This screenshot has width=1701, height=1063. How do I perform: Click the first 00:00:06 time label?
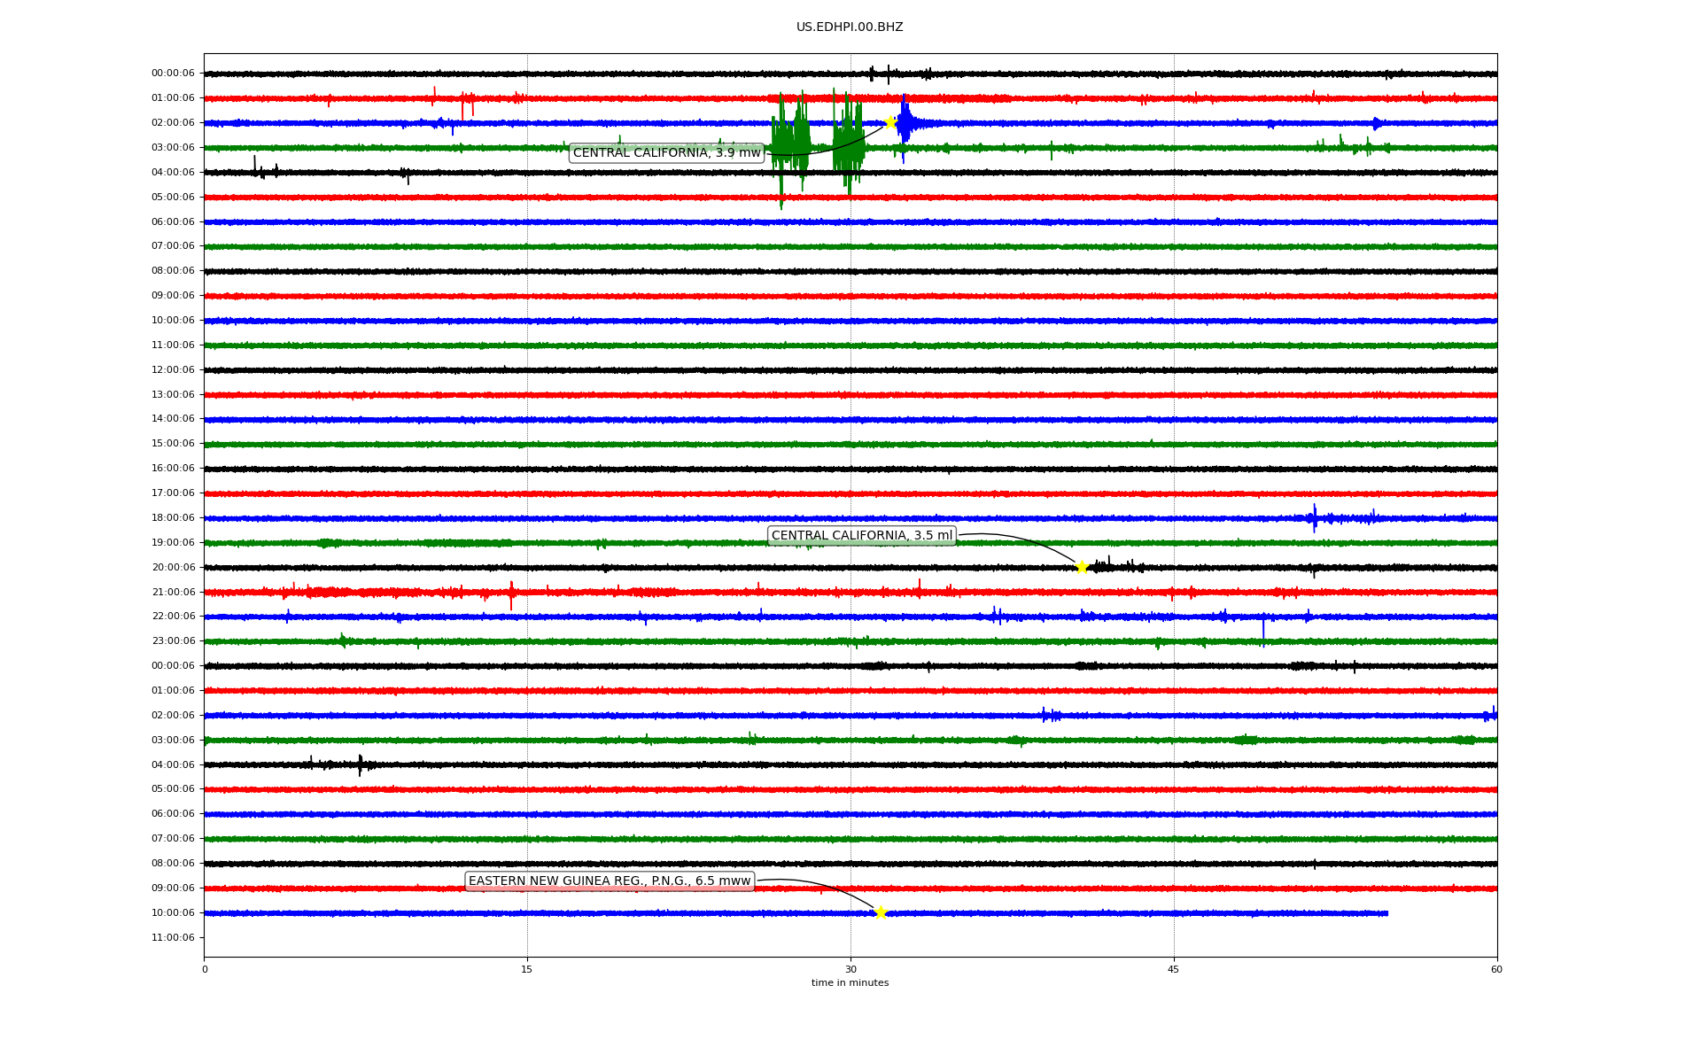point(173,74)
